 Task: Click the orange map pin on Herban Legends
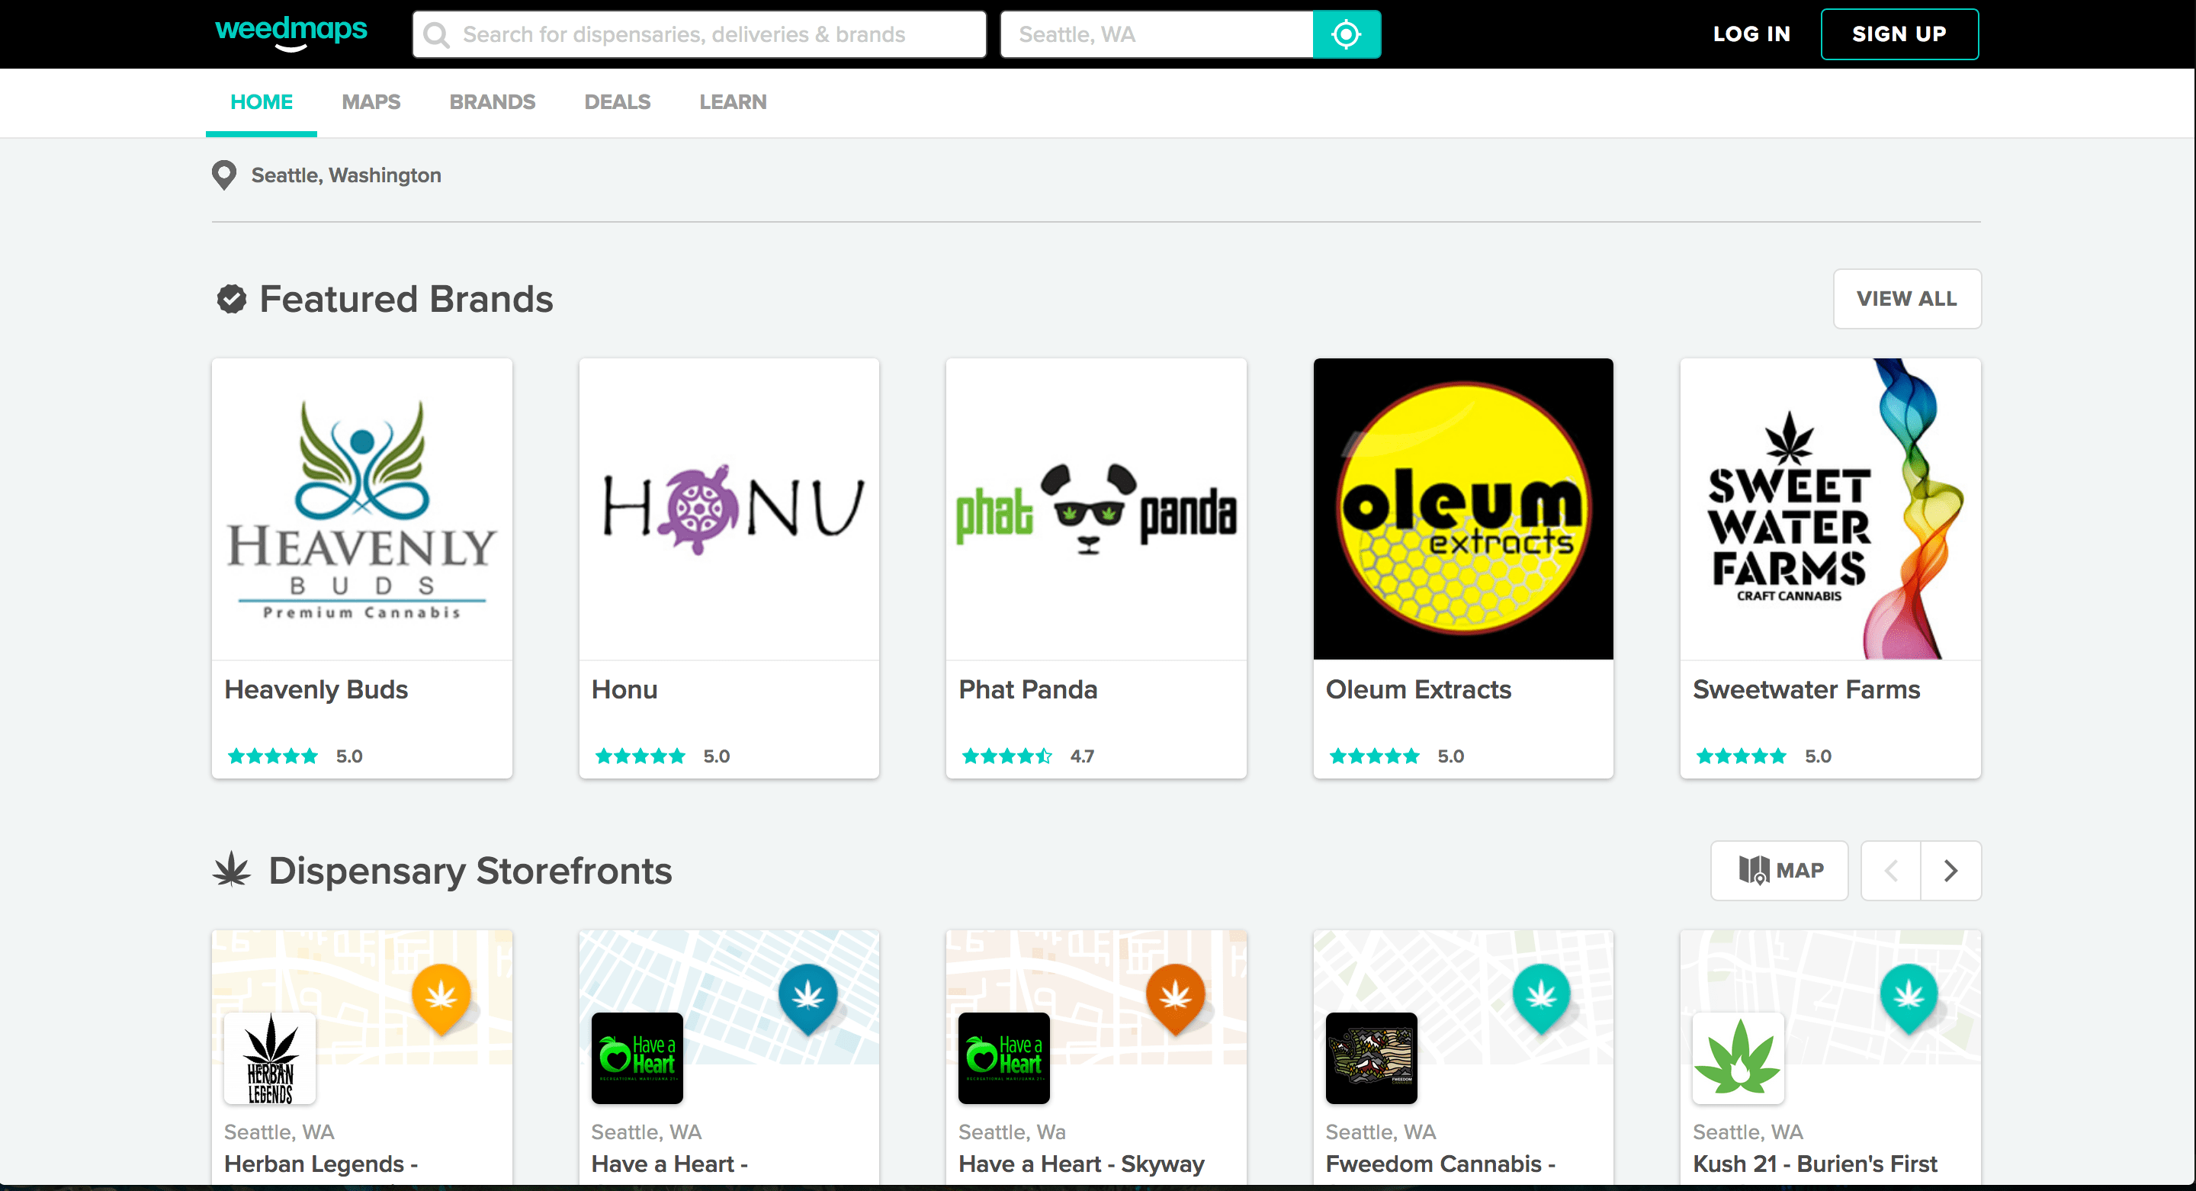point(441,996)
